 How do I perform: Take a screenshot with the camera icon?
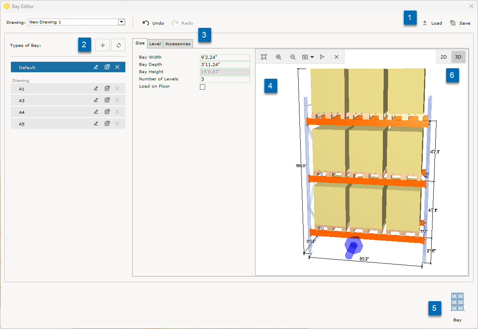306,57
